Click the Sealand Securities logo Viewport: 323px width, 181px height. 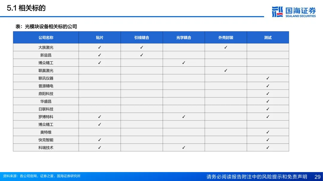click(x=294, y=12)
